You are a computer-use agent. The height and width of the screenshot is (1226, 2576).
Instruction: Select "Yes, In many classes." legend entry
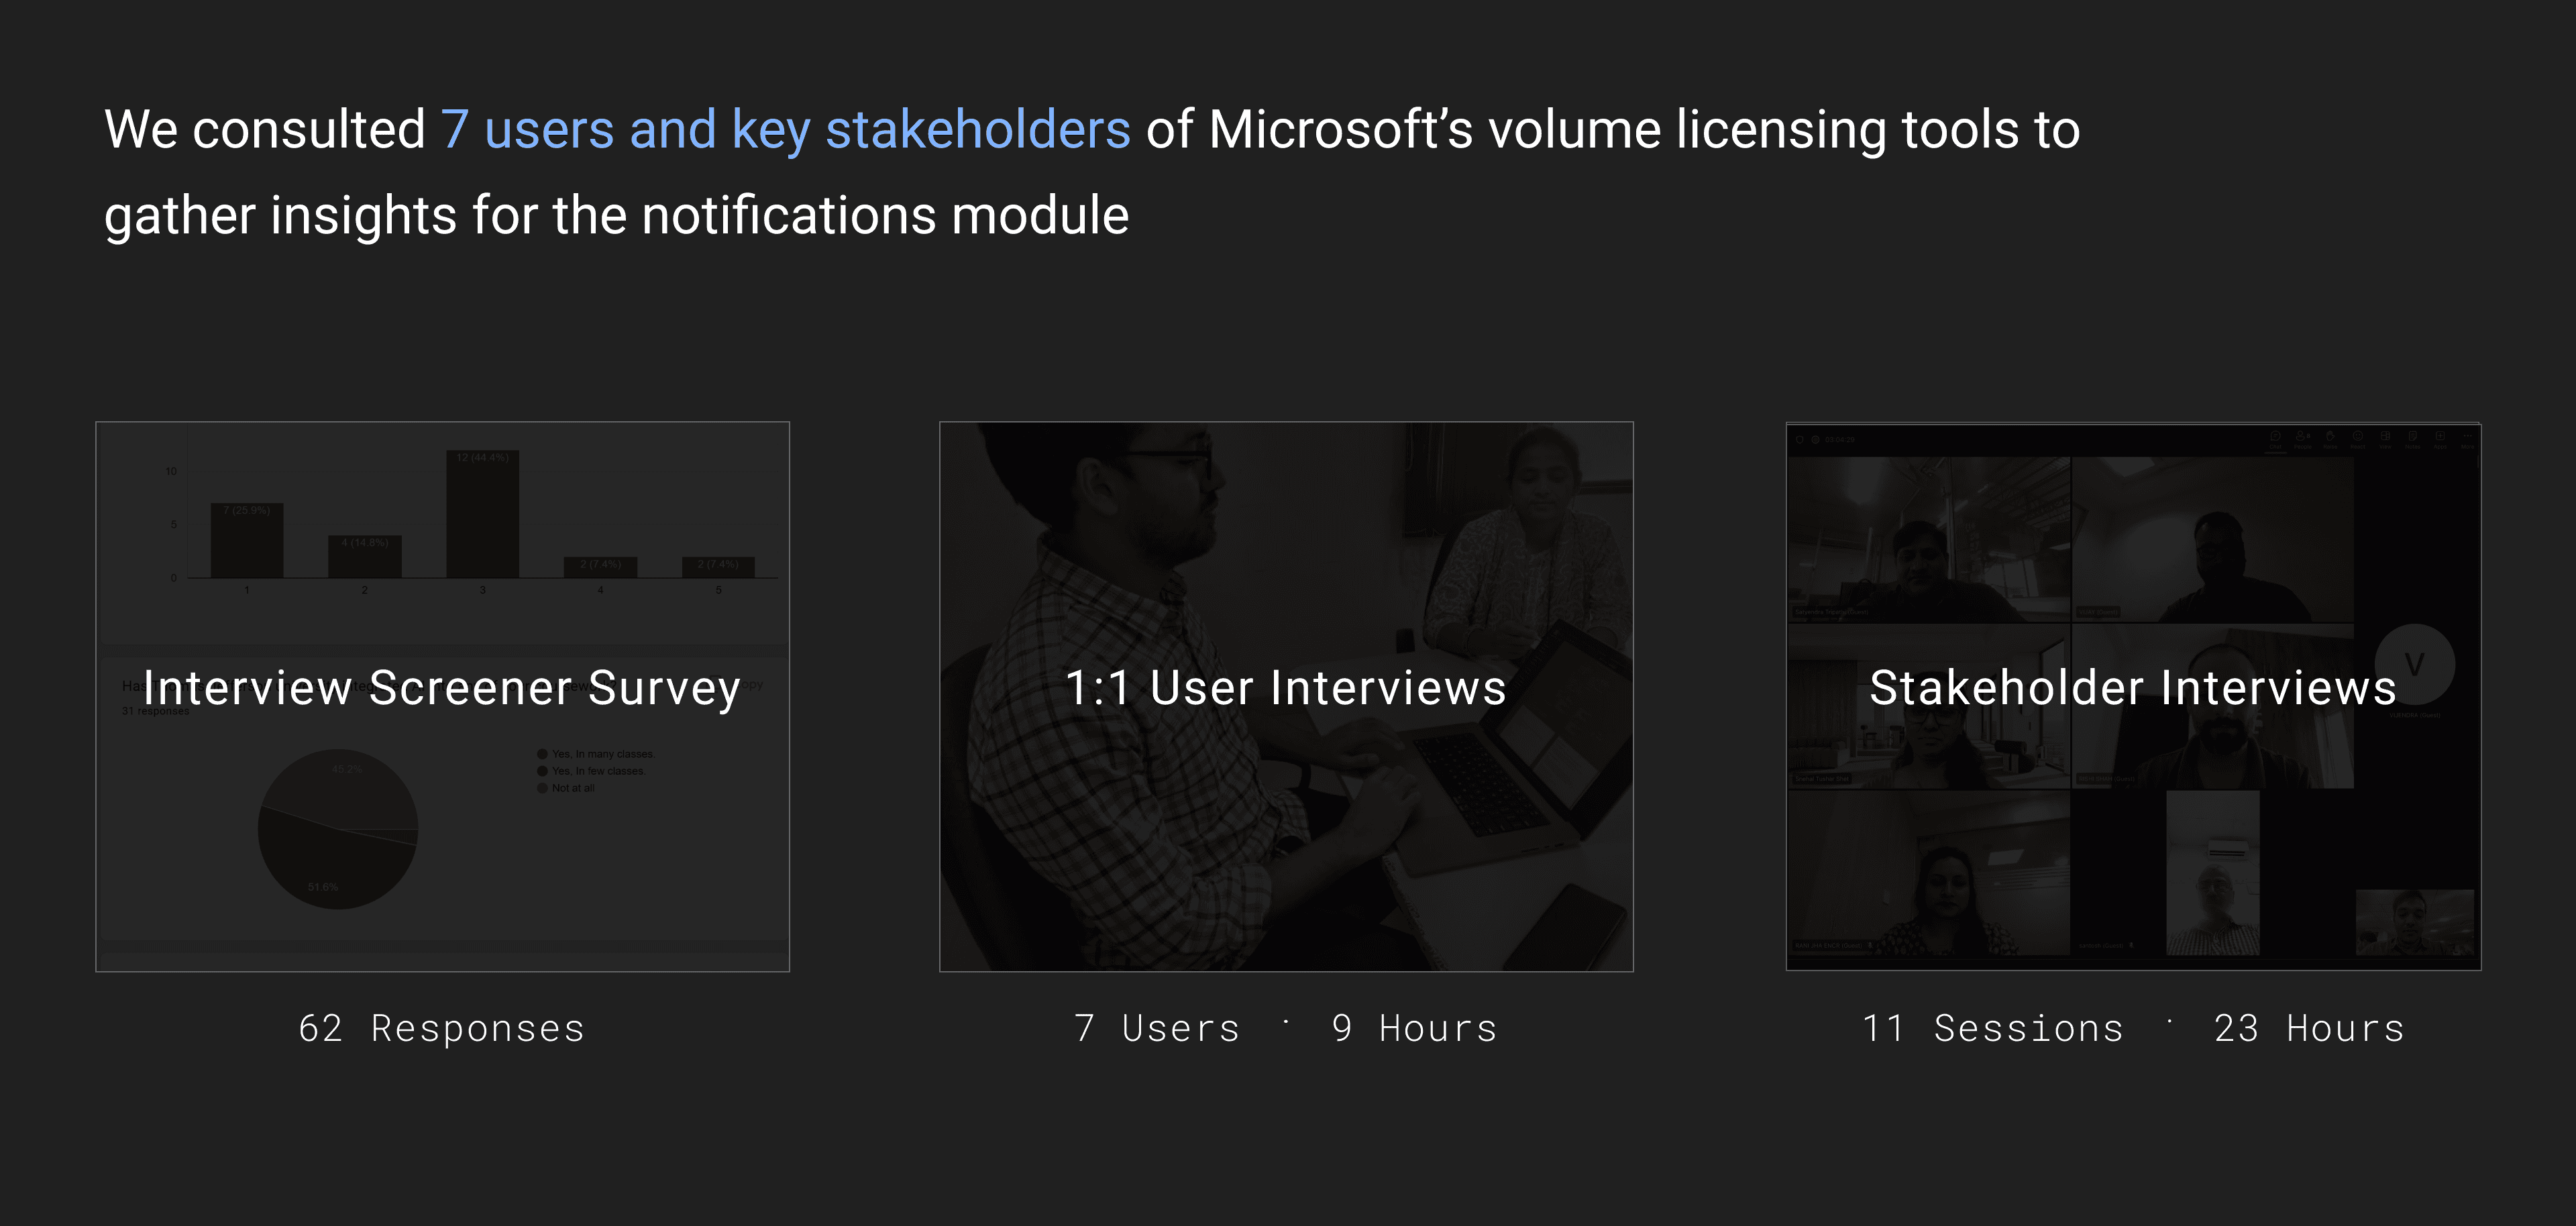tap(602, 754)
